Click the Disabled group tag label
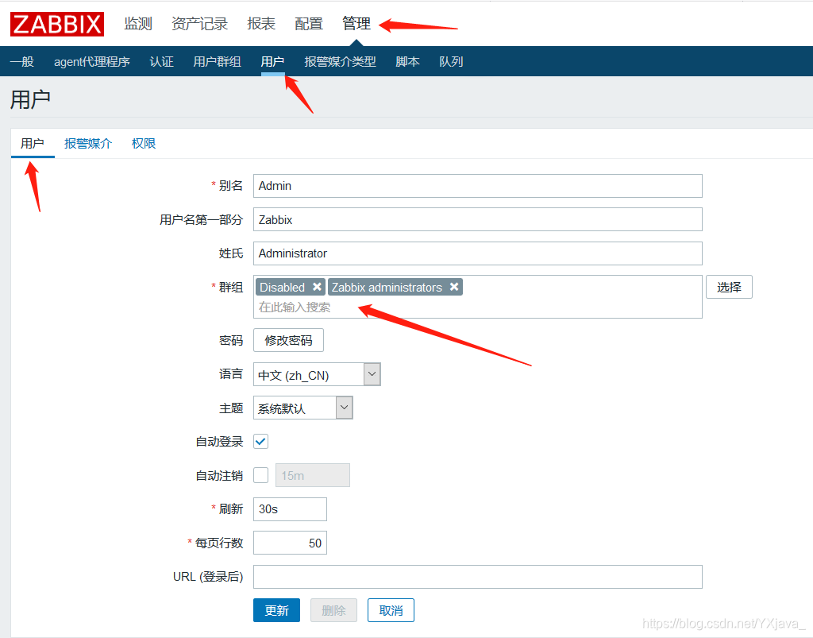Viewport: 813px width, 638px height. [282, 288]
